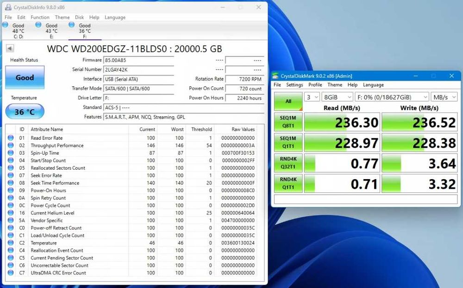463x288 pixels.
Task: Open the test size dropdown showing 8GiB
Action: (337, 97)
